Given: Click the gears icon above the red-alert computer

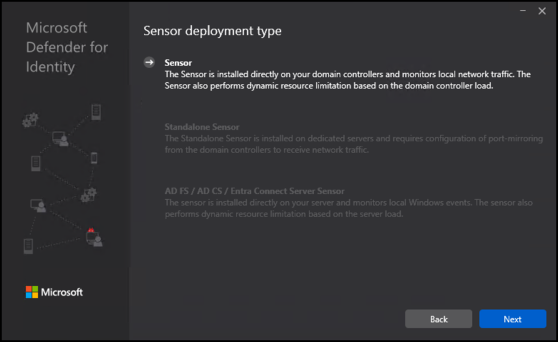Looking at the screenshot, I should click(x=88, y=194).
